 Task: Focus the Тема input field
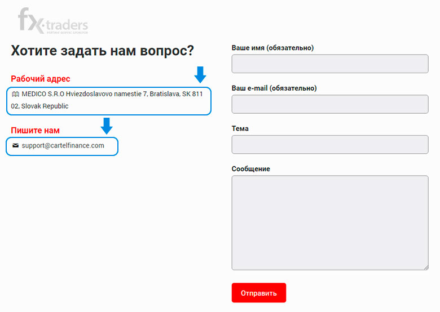(x=330, y=145)
